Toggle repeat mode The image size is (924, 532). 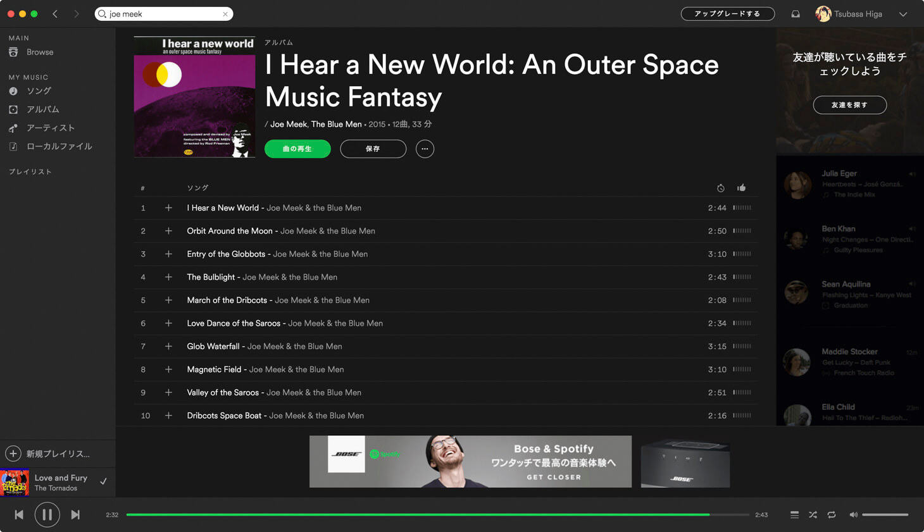click(832, 515)
